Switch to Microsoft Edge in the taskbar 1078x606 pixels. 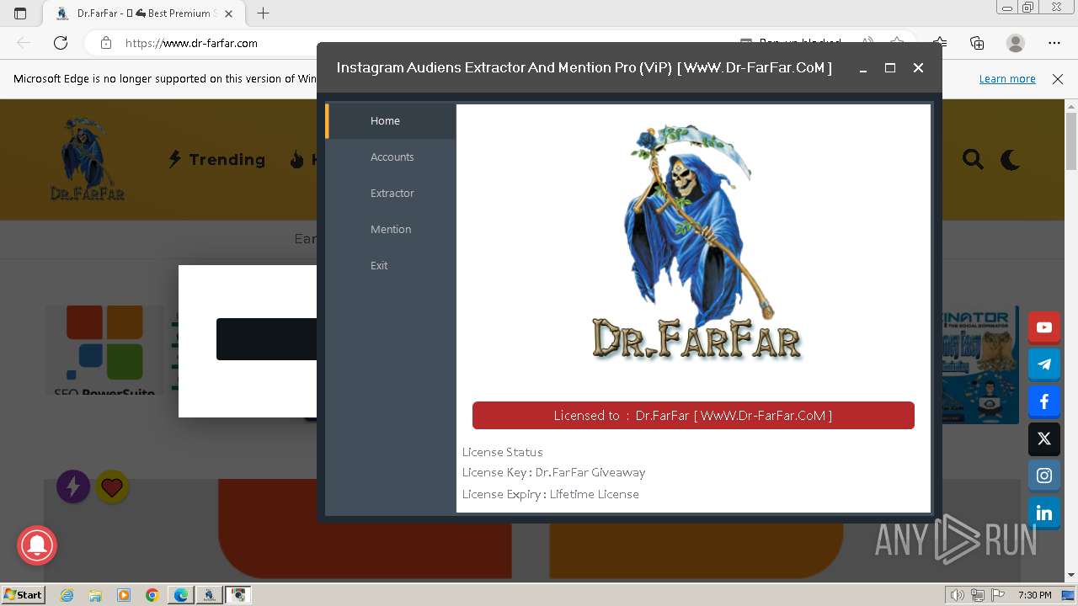(x=181, y=595)
